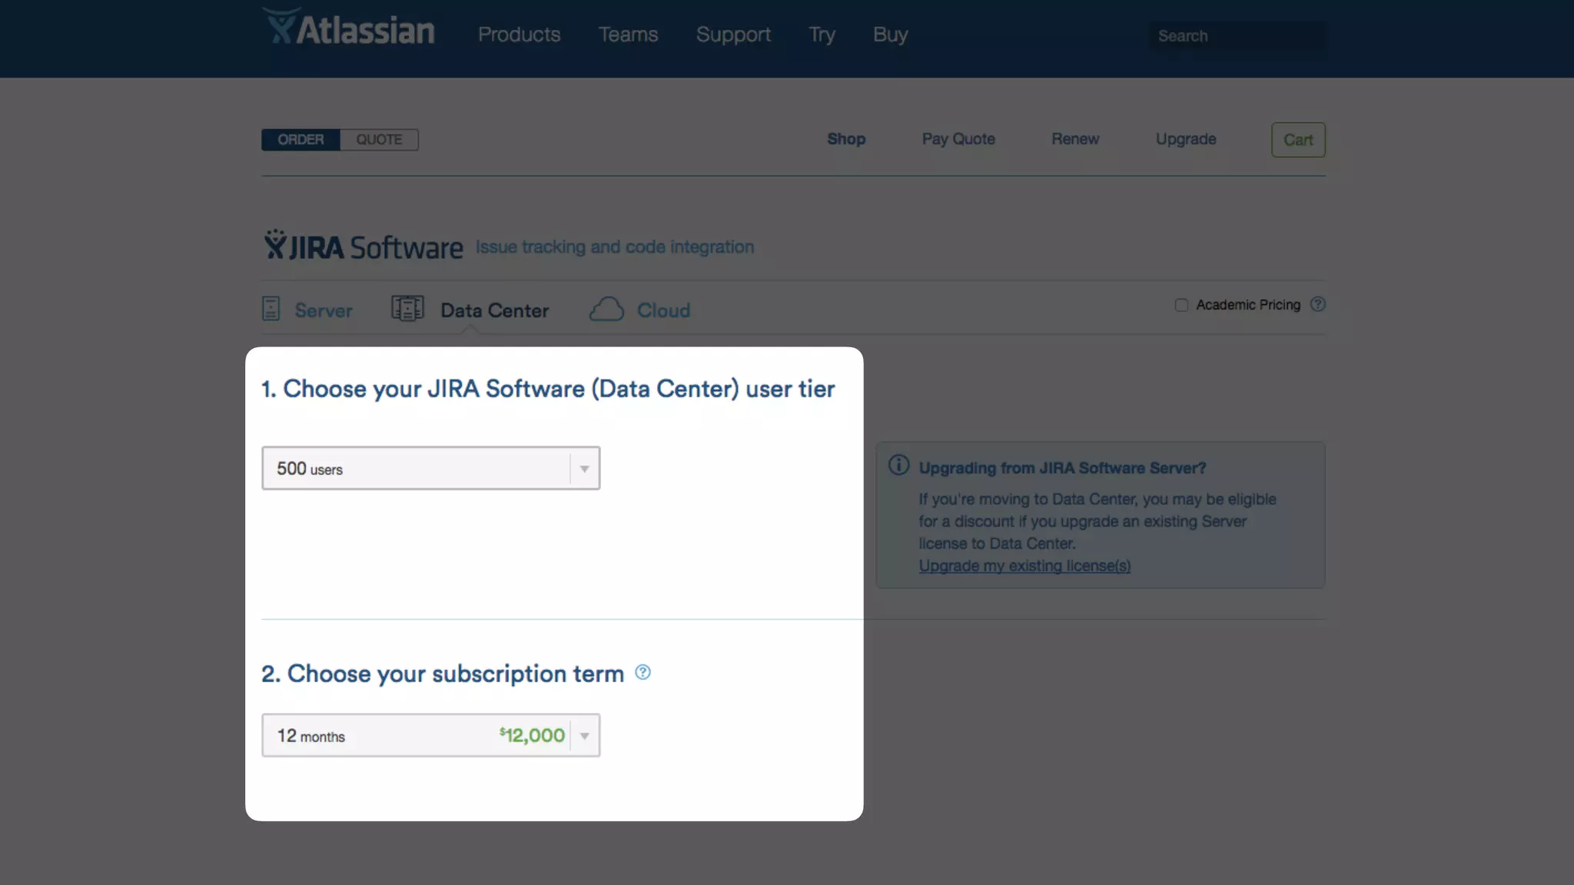The image size is (1574, 885).
Task: Click Academic Pricing help question mark
Action: tap(1317, 304)
